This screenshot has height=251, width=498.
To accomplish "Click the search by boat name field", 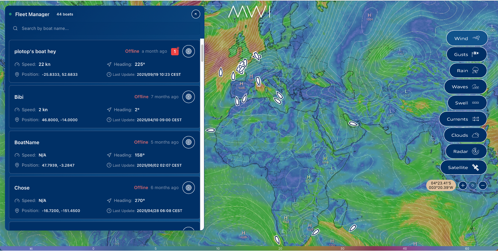I will [106, 28].
